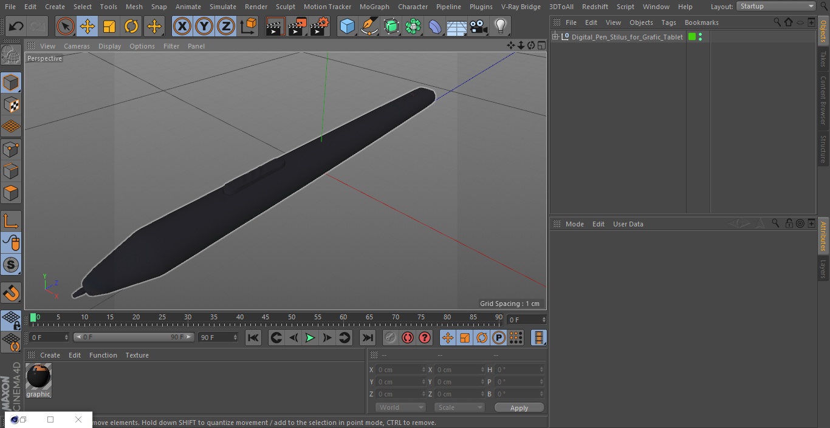Viewport: 830px width, 428px height.
Task: Toggle the magnet Snap Enable icon
Action: [x=11, y=293]
